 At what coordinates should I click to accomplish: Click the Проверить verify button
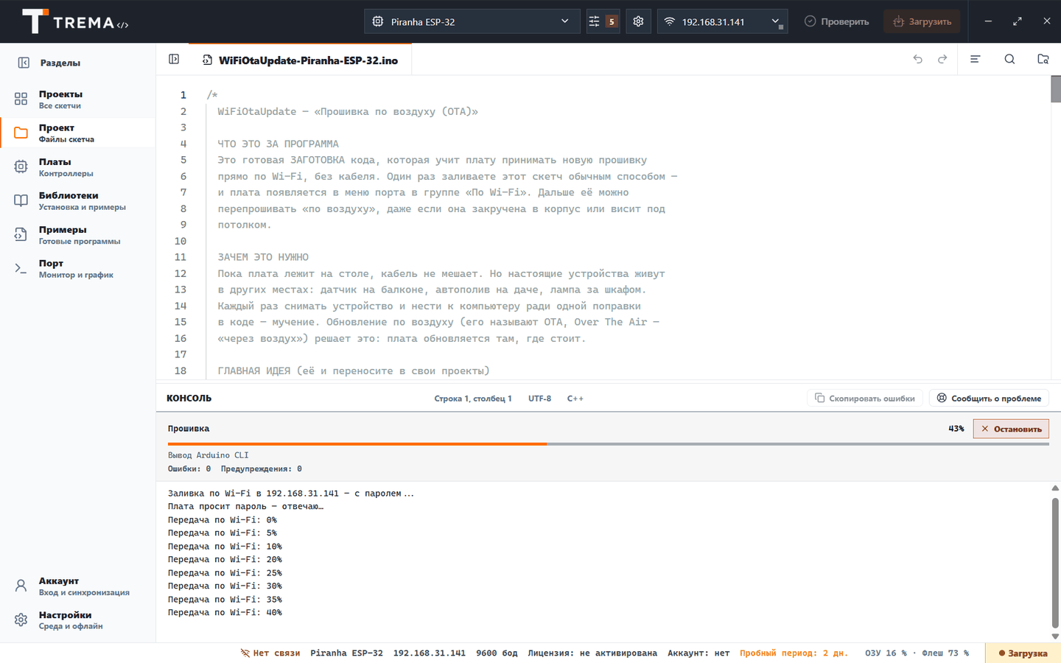[x=837, y=21]
